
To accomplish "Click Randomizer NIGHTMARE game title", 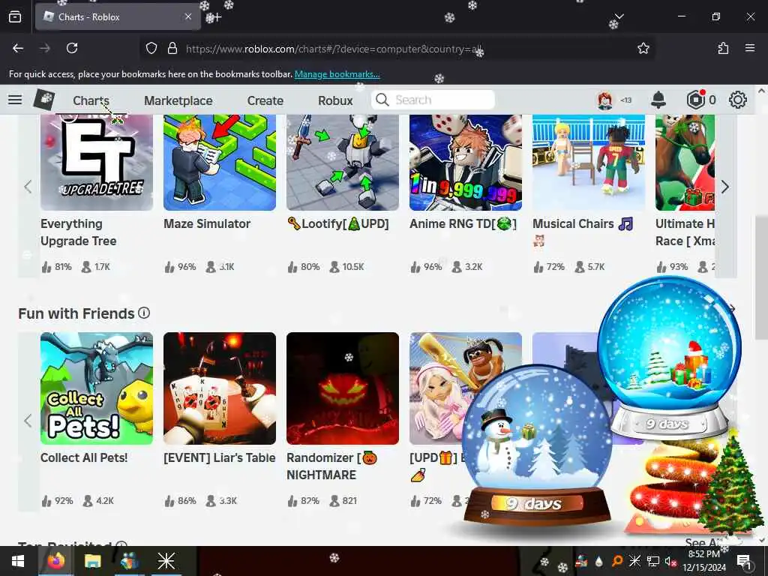I will [x=331, y=466].
